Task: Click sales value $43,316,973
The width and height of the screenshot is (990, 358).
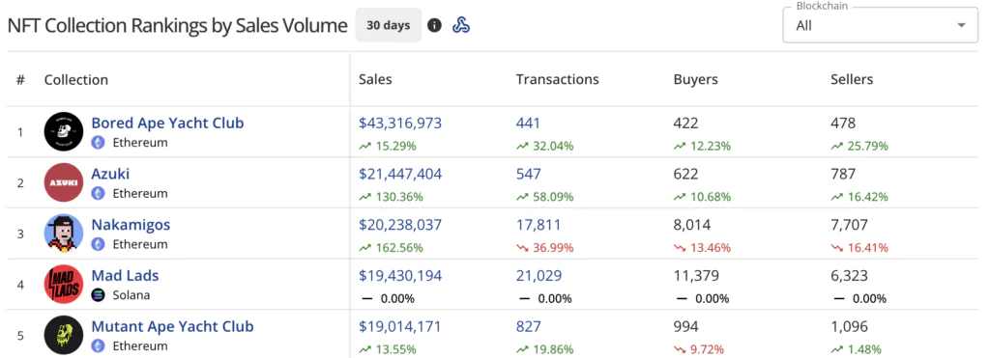Action: pos(400,123)
